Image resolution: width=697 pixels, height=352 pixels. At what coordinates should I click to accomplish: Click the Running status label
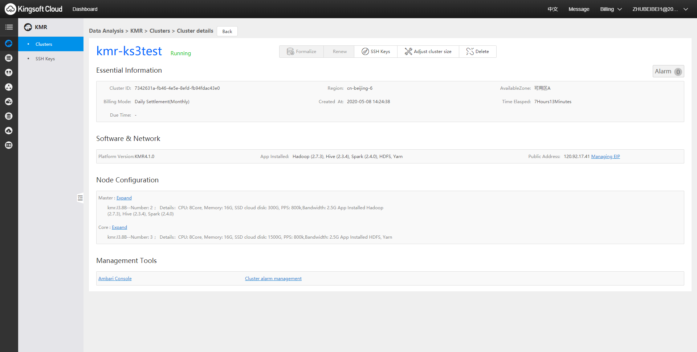181,53
